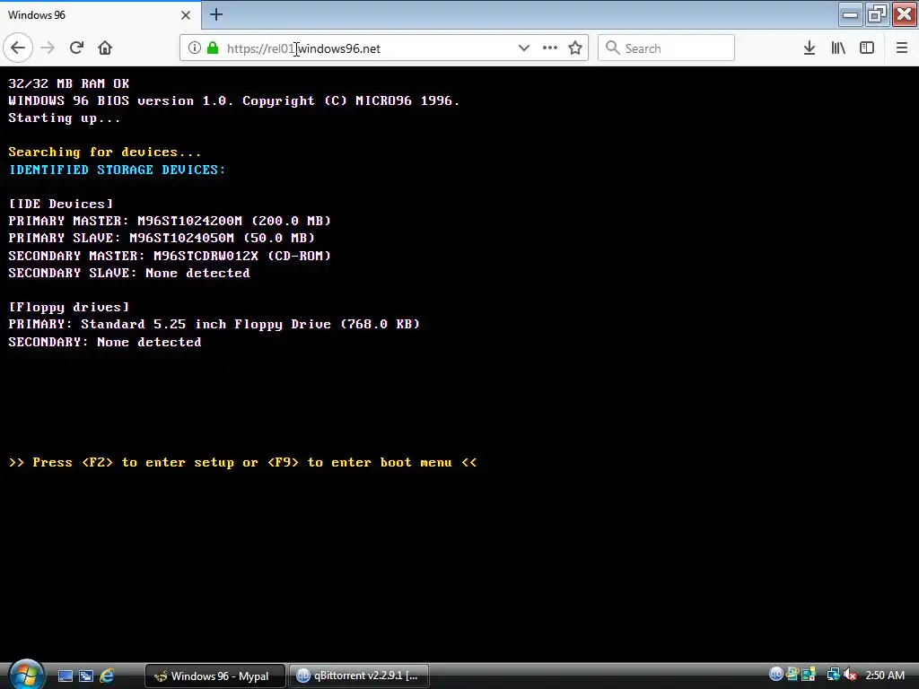This screenshot has width=919, height=689.
Task: Switch to Windows 96 - Mypal taskbar button
Action: click(215, 676)
